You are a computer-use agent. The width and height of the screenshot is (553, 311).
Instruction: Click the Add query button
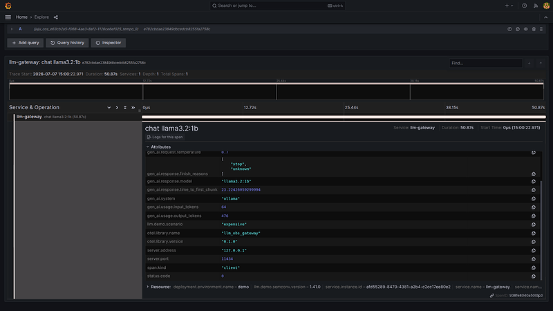point(26,43)
